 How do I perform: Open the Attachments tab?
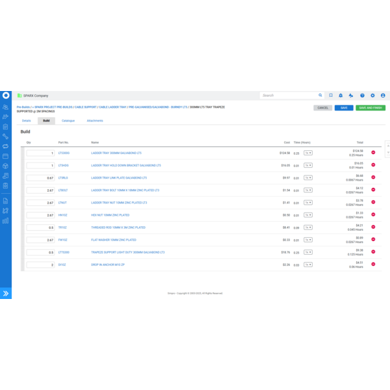(x=95, y=121)
